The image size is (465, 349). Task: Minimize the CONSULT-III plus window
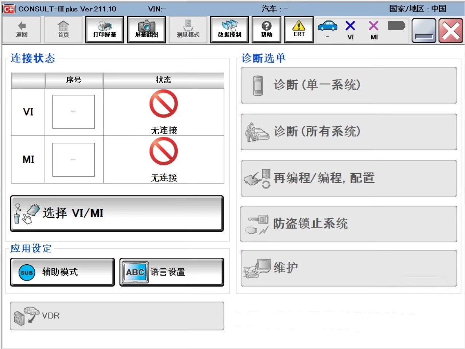pos(424,31)
